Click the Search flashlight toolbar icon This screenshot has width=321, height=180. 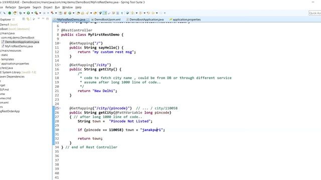pos(87,13)
